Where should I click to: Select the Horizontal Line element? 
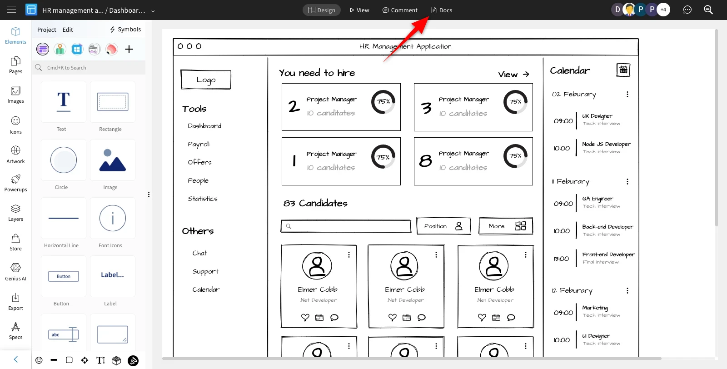click(x=63, y=218)
